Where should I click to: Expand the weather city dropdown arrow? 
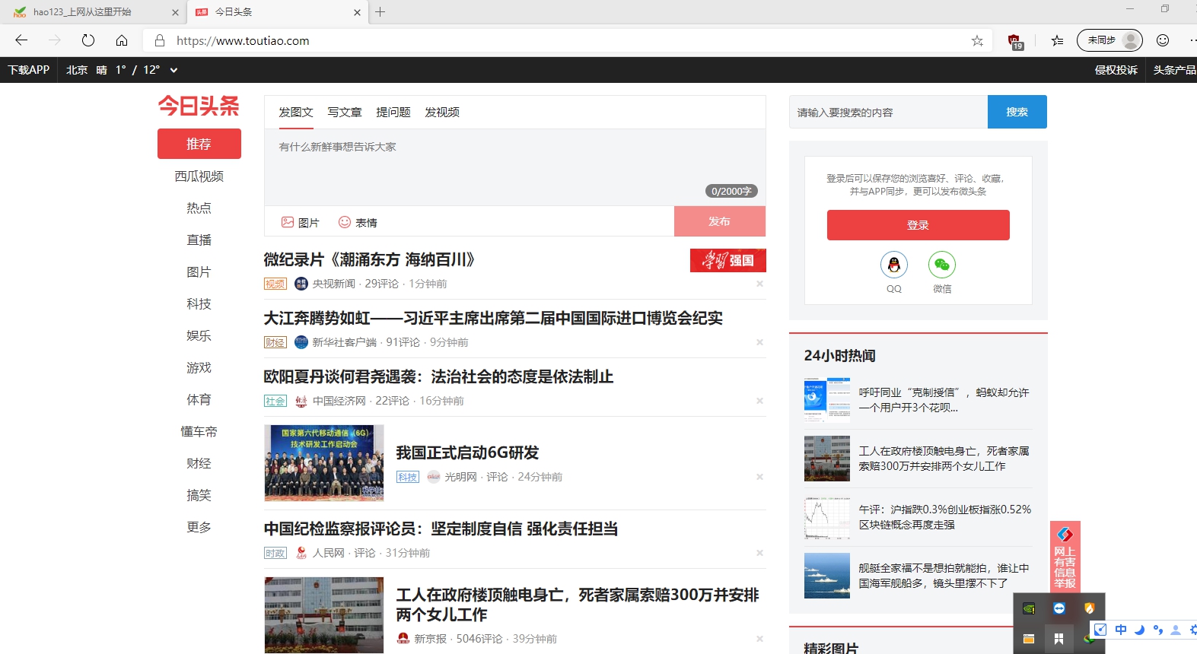pos(174,70)
